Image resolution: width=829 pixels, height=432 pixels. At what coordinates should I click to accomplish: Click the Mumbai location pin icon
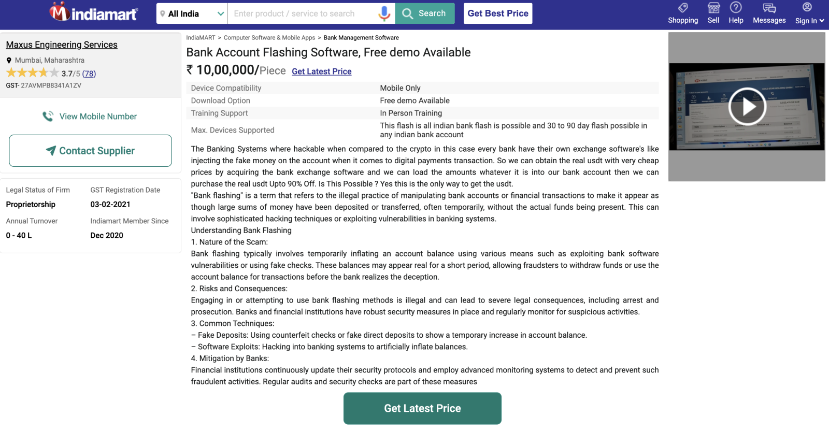[9, 60]
